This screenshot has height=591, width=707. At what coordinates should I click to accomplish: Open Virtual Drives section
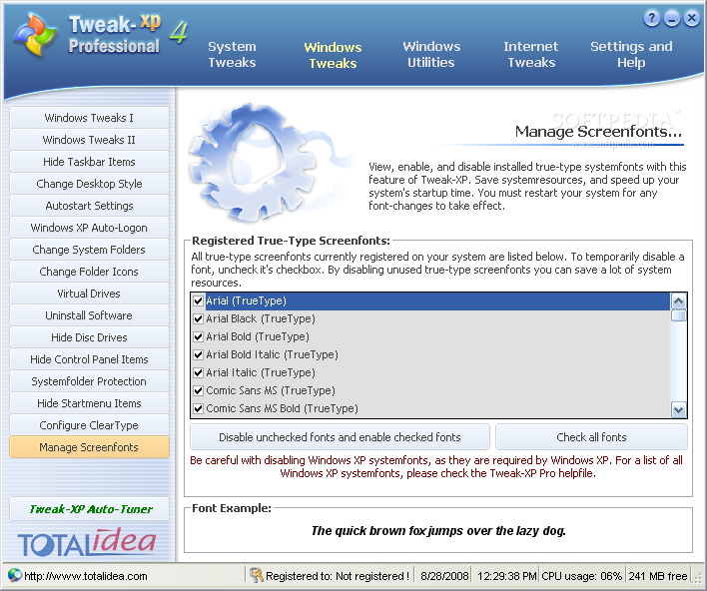89,294
